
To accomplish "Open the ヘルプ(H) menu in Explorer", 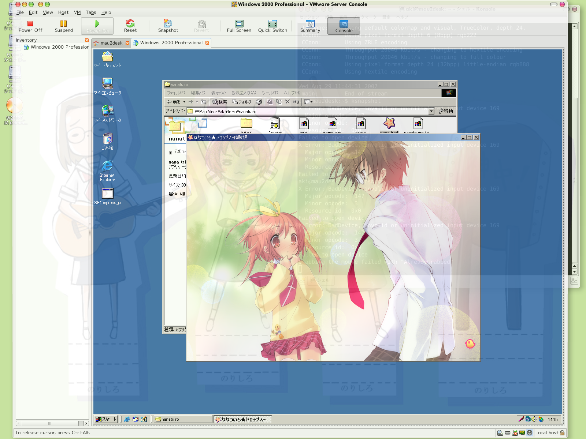I will (292, 93).
